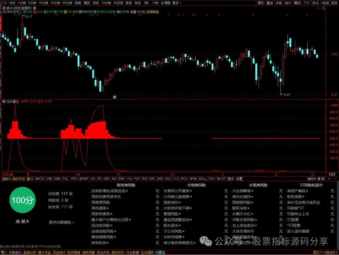Click the 财 finance marker under the chart
Image resolution: width=339 pixels, height=255 pixels.
pyautogui.click(x=115, y=97)
